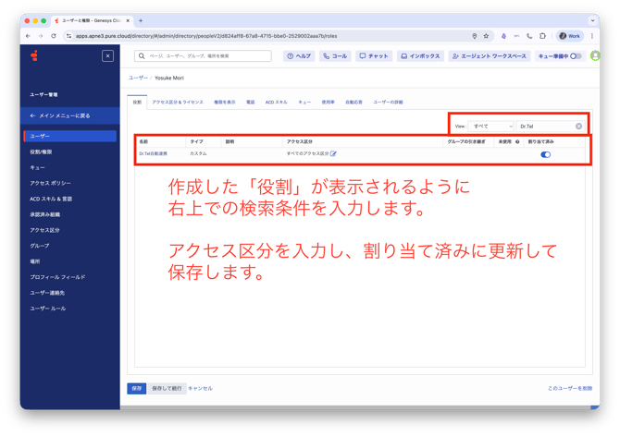The width and height of the screenshot is (620, 436).
Task: Click the browser forward arrow
Action: [41, 36]
